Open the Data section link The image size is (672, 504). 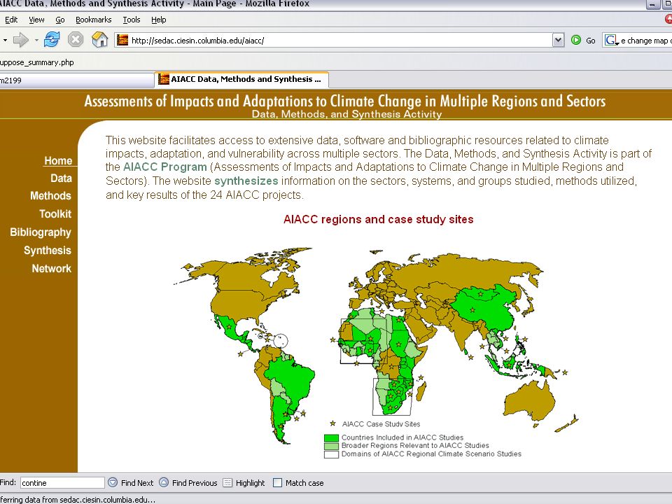point(62,178)
